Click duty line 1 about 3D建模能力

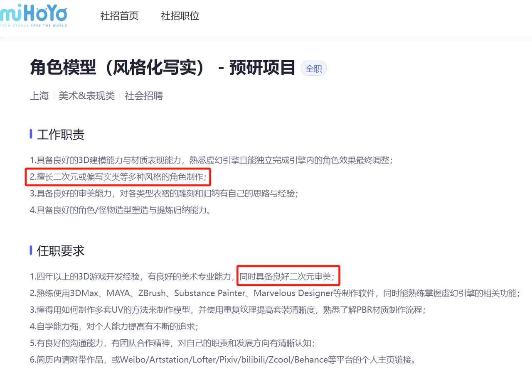click(x=211, y=160)
